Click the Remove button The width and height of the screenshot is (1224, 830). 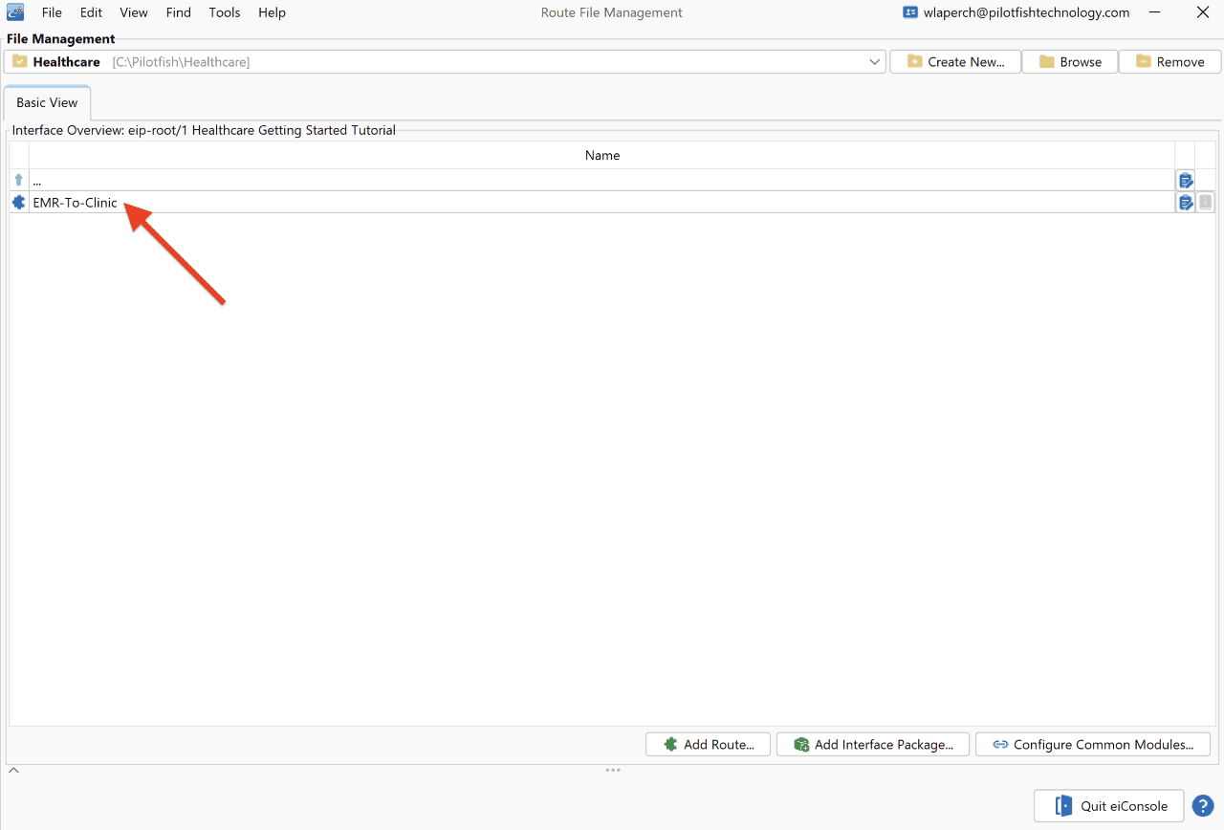point(1169,62)
